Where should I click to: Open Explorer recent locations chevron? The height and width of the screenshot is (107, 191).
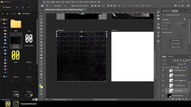(11, 14)
